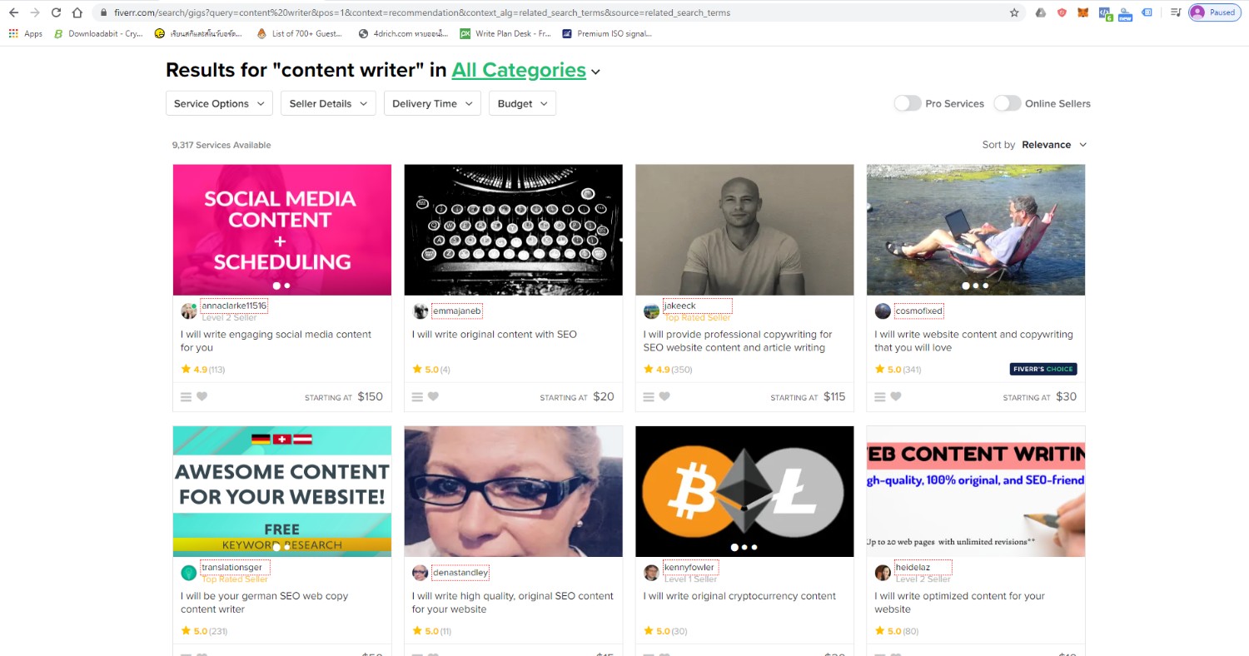Click heart icon on jakeeck gig card
Image resolution: width=1249 pixels, height=656 pixels.
[664, 397]
